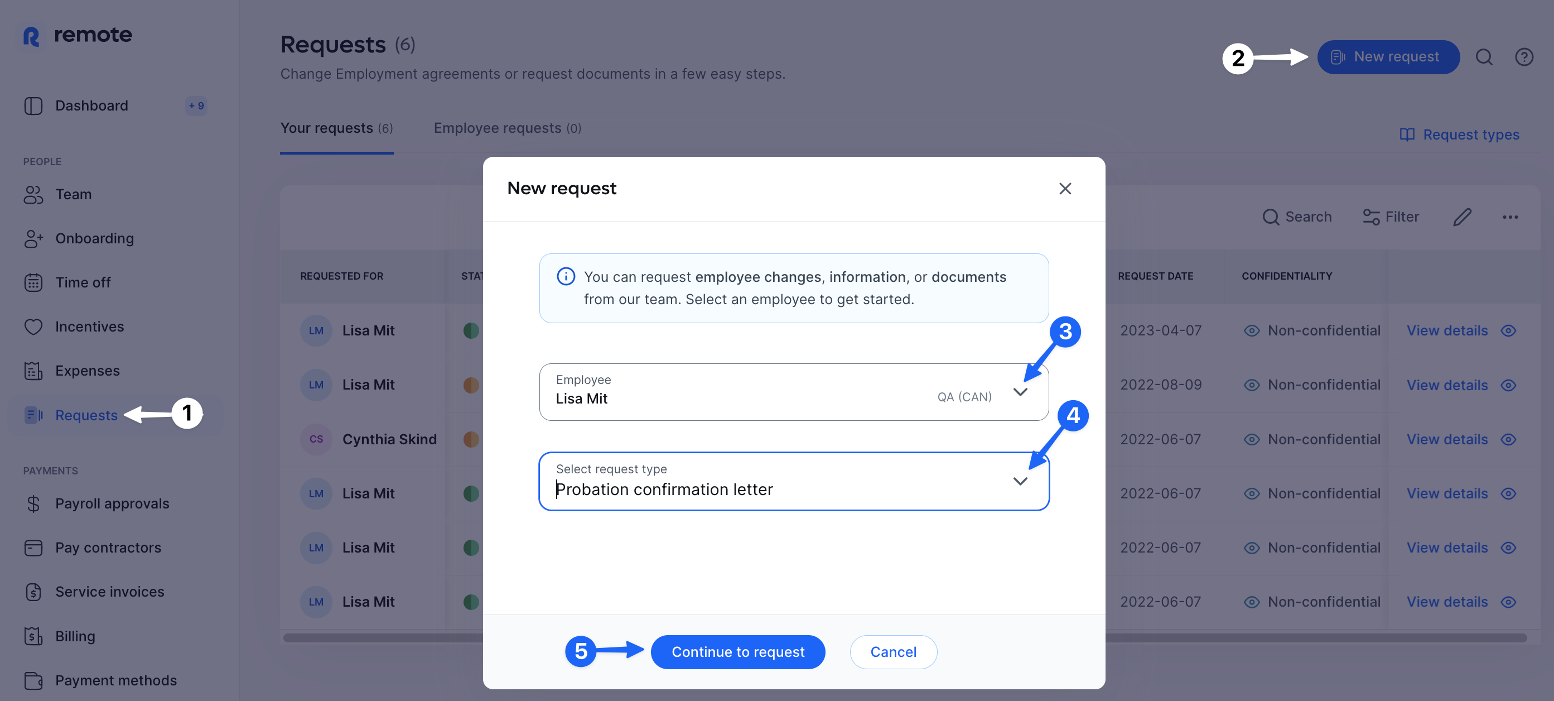Toggle visibility on the last request row
The width and height of the screenshot is (1554, 701).
click(1509, 601)
